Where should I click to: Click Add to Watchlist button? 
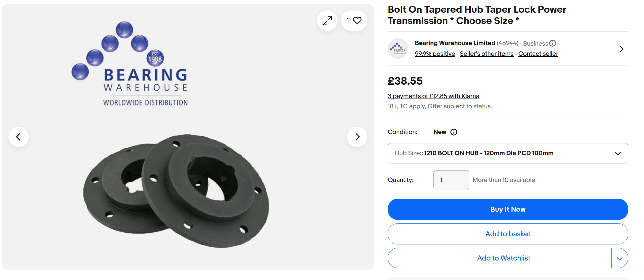[503, 258]
